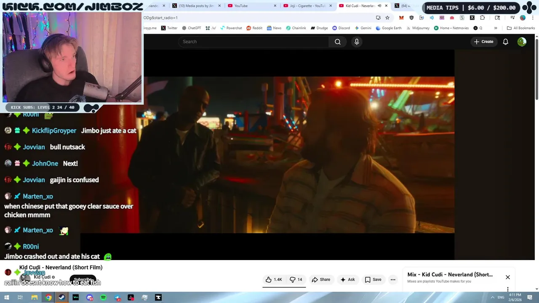Viewport: 539px width, 303px height.
Task: Dislike the video with 14 dislikes
Action: (296, 279)
